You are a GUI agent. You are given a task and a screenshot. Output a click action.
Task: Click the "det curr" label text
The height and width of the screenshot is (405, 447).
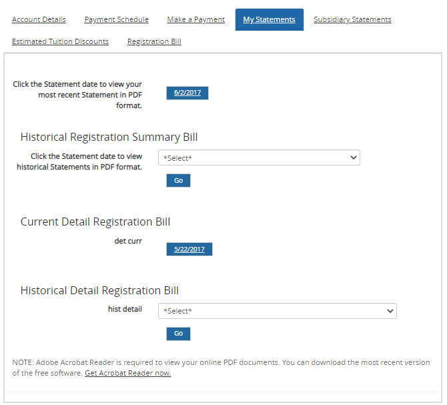128,241
